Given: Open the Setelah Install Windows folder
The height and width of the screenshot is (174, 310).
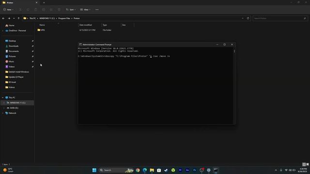Looking at the screenshot, I should click(19, 72).
